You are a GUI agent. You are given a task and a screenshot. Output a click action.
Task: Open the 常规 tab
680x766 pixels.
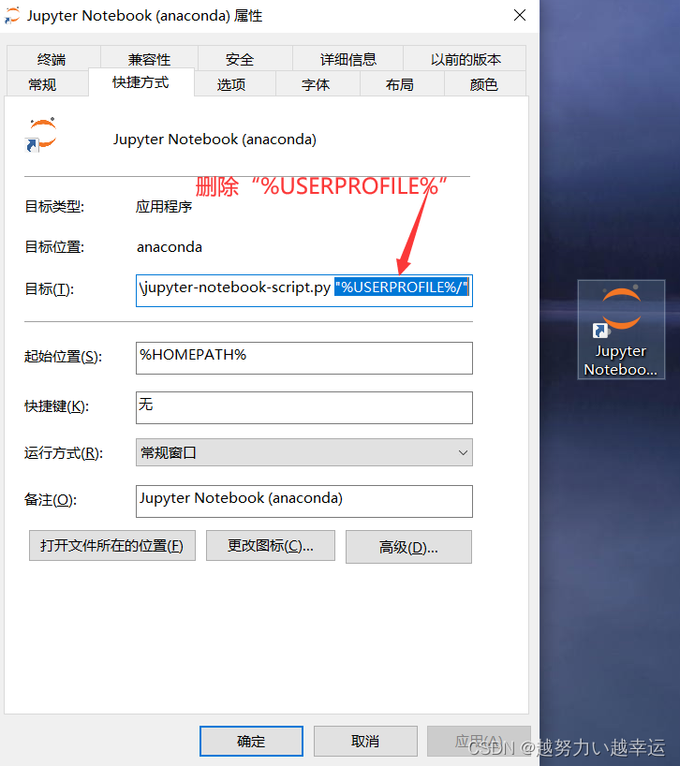tap(48, 84)
